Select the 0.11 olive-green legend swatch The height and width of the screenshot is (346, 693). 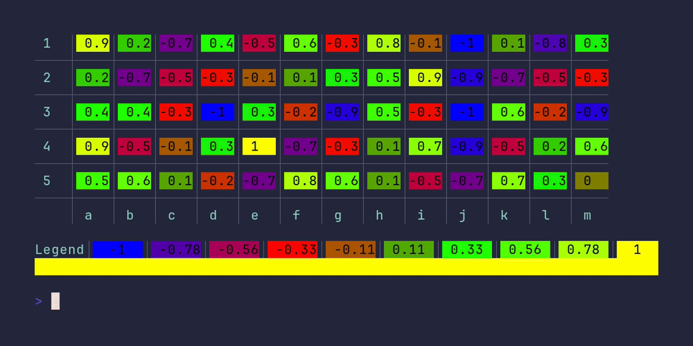coord(409,250)
